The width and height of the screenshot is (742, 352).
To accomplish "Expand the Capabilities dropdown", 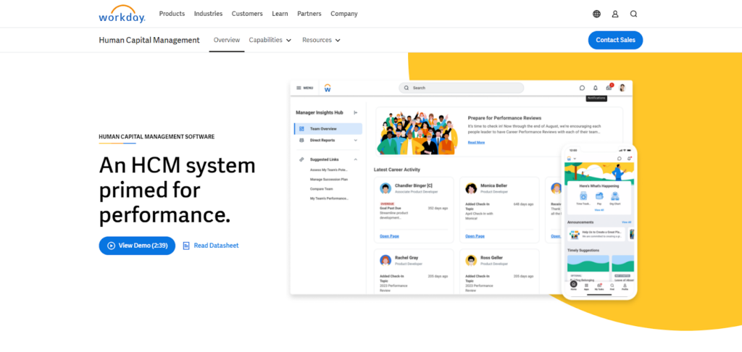I will pyautogui.click(x=270, y=41).
